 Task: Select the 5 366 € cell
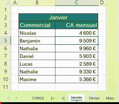click(x=76, y=79)
